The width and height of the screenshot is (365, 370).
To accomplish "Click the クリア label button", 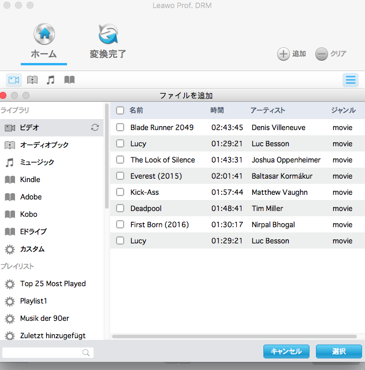I will (x=338, y=54).
